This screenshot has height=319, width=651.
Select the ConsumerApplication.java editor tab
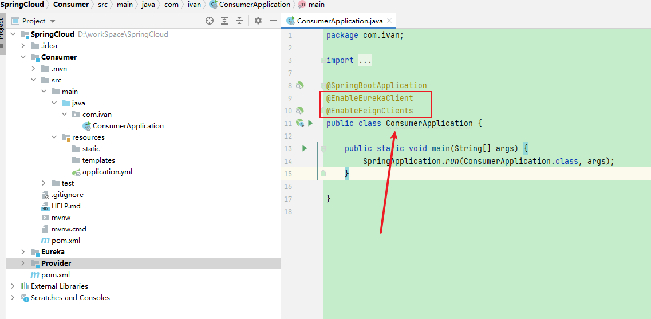(339, 21)
